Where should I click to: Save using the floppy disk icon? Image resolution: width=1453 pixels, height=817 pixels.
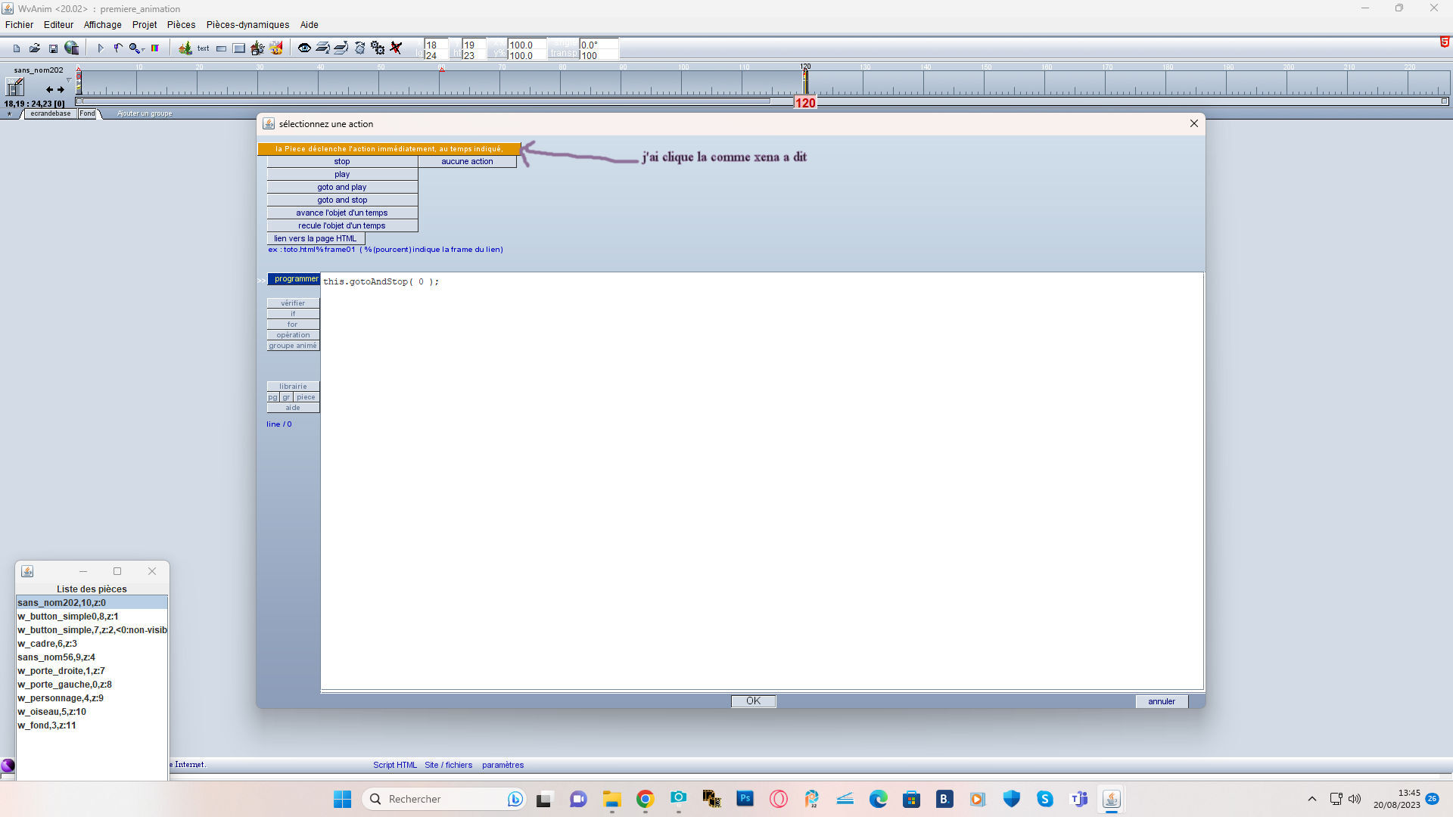pos(53,48)
